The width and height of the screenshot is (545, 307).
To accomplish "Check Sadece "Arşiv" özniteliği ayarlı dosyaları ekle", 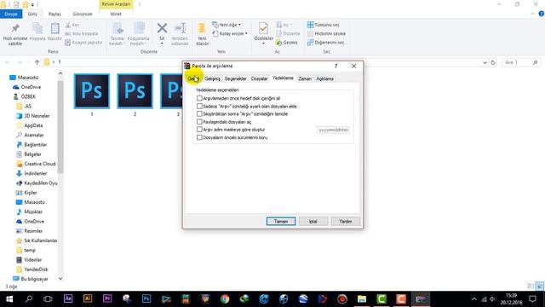I will (199, 106).
